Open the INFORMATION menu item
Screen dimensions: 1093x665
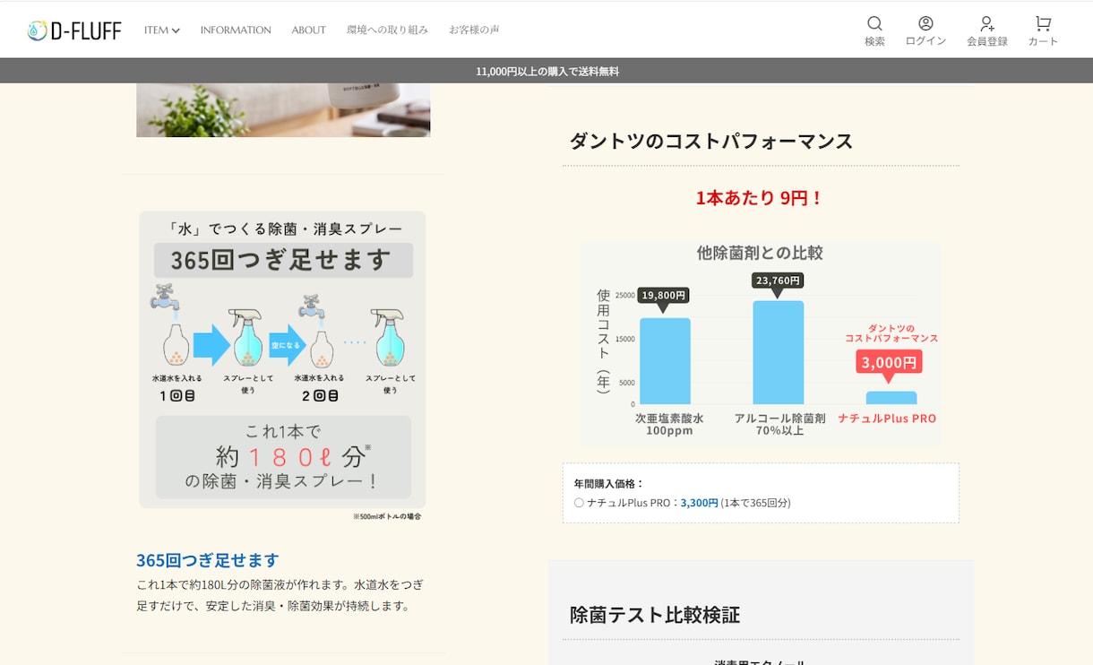tap(236, 30)
